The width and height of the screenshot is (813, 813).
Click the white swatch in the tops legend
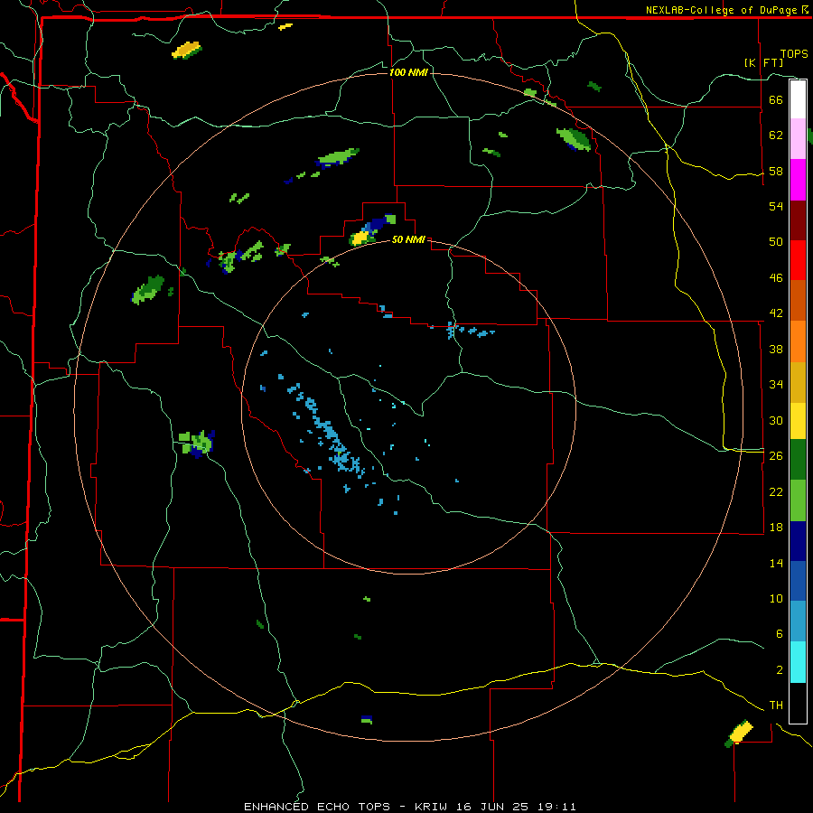798,99
